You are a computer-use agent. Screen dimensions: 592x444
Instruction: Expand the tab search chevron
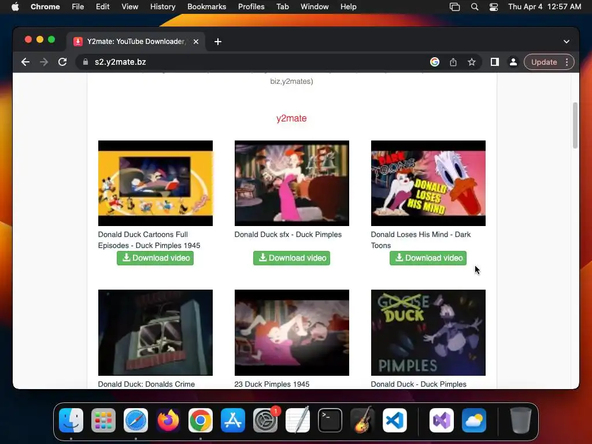coord(567,42)
